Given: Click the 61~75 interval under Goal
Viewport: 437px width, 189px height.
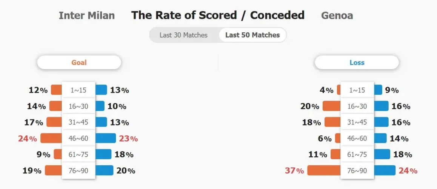Looking at the screenshot, I should click(78, 154).
